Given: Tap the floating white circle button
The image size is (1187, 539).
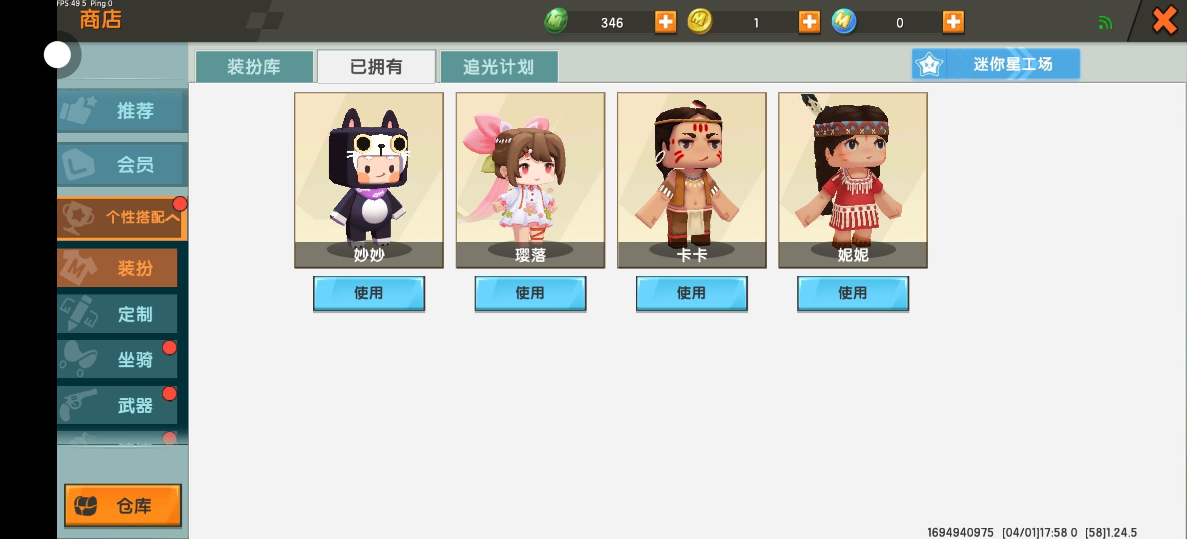Looking at the screenshot, I should 57,54.
